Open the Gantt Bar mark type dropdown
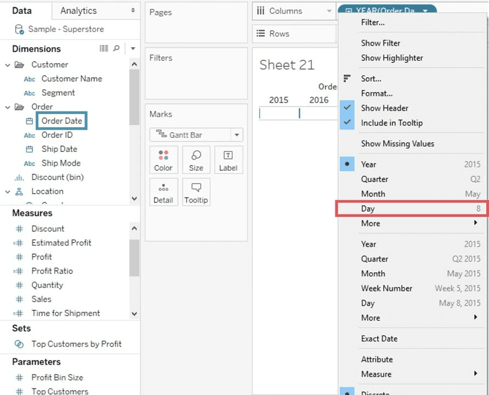Screen dimensions: 489x395 (x=237, y=135)
